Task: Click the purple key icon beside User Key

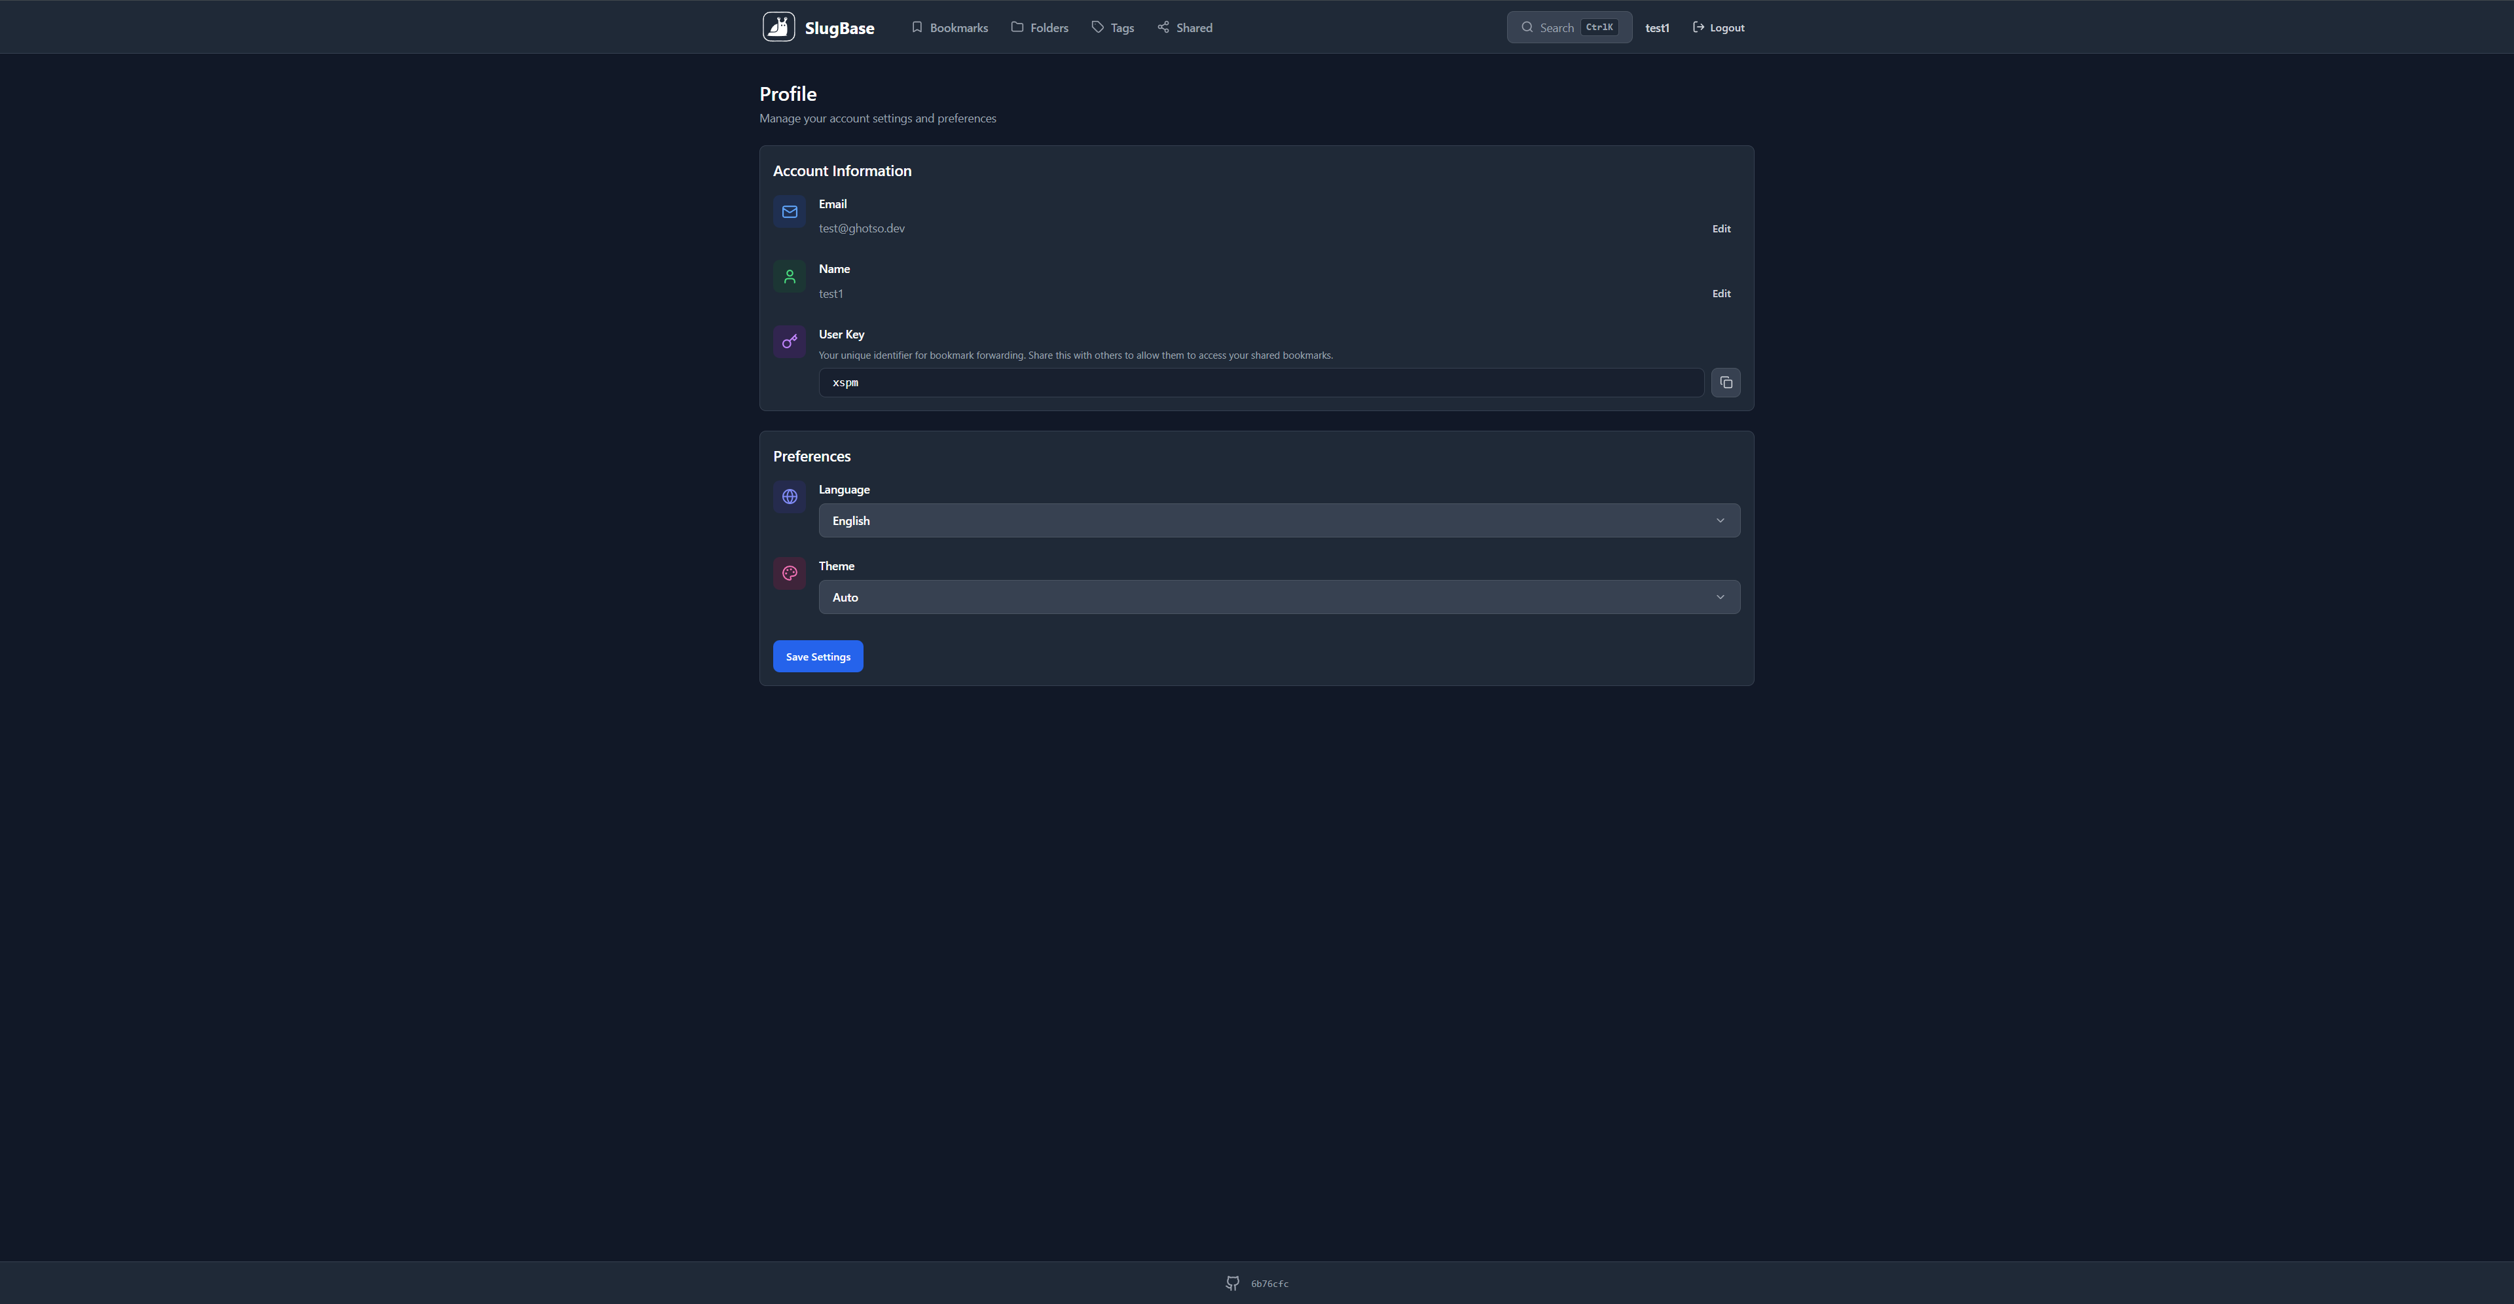Action: [788, 342]
